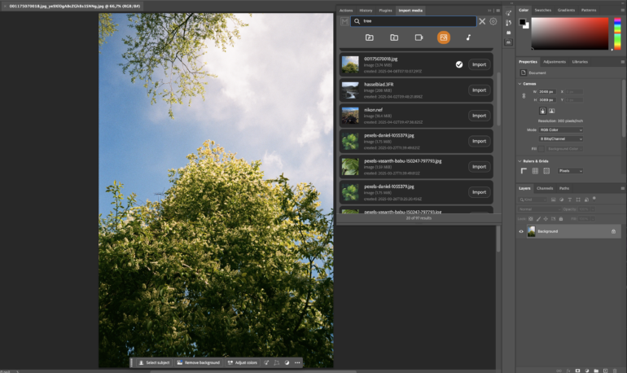
Task: Open the 8 Bits/Channel dropdown
Action: [560, 139]
